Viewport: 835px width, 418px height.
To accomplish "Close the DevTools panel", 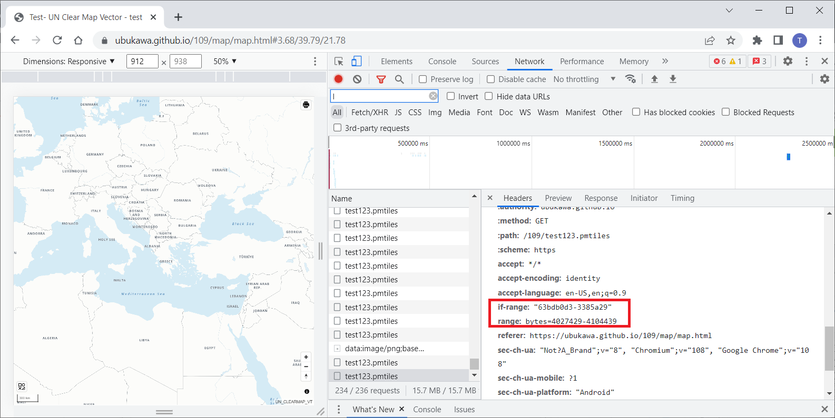I will (824, 62).
